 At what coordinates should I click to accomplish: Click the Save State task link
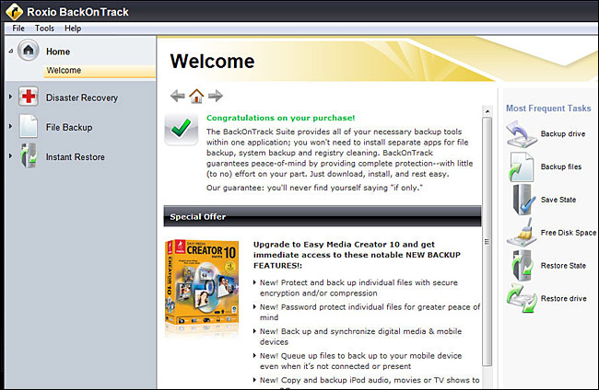[558, 200]
